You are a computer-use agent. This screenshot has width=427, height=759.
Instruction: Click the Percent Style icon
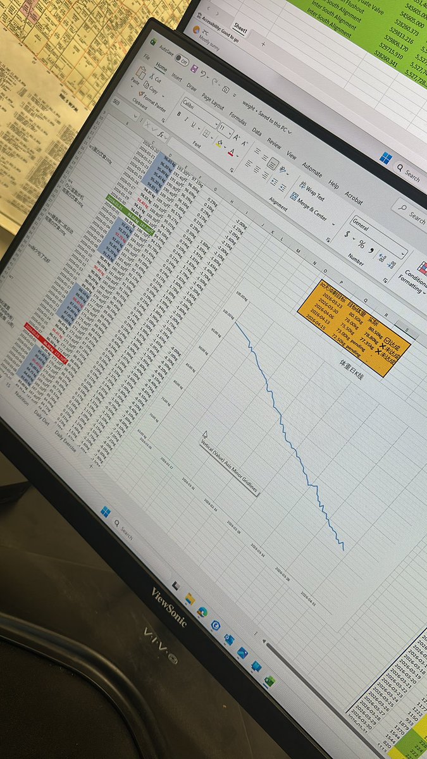click(362, 244)
